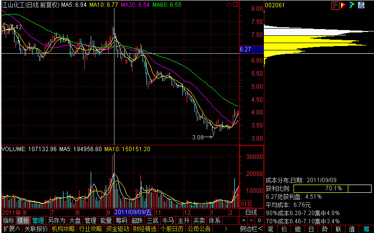This screenshot has height=233, width=374.
Task: Open the 日线 period selector
Action: [251, 213]
